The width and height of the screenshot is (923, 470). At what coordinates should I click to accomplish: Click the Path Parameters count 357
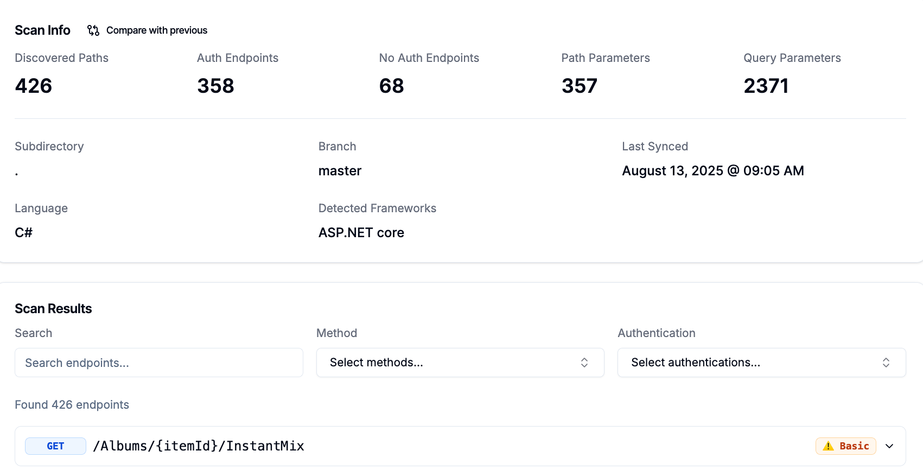click(x=579, y=86)
